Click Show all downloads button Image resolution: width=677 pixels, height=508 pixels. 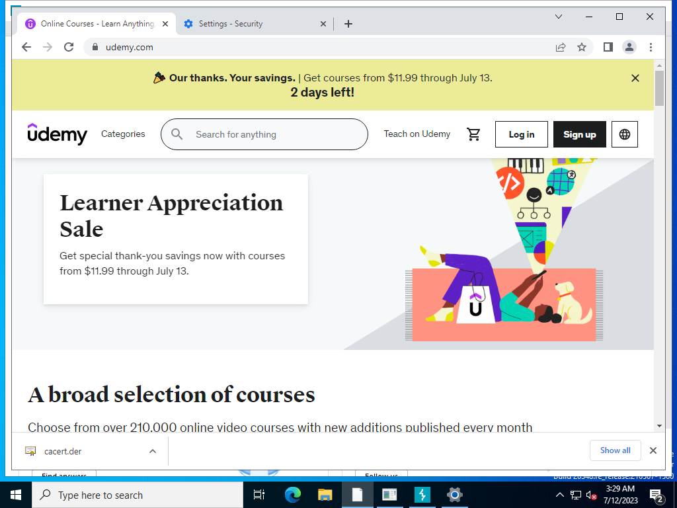616,450
